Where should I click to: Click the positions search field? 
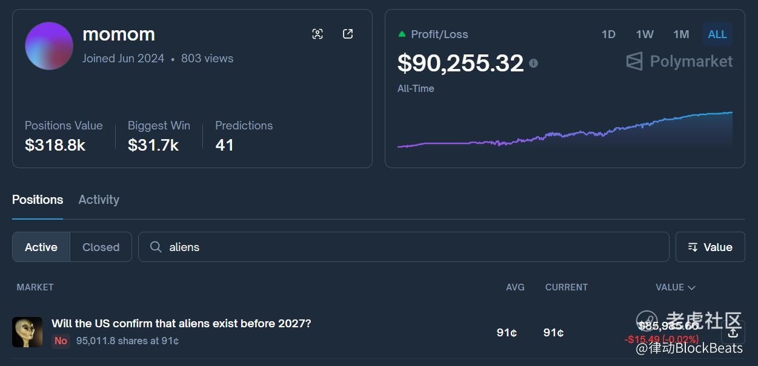(x=412, y=247)
